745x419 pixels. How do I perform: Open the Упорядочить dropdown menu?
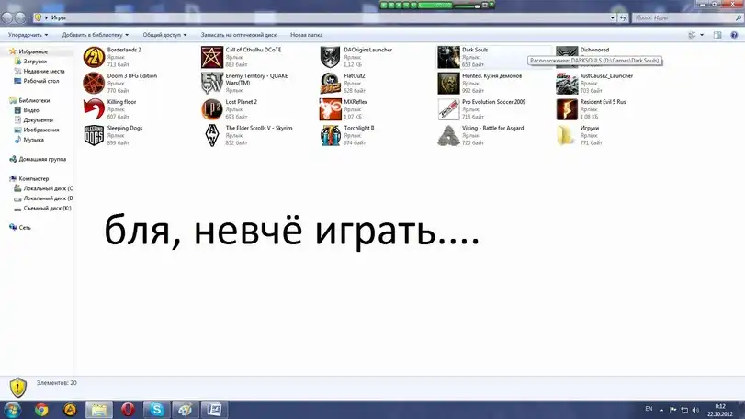[x=28, y=34]
